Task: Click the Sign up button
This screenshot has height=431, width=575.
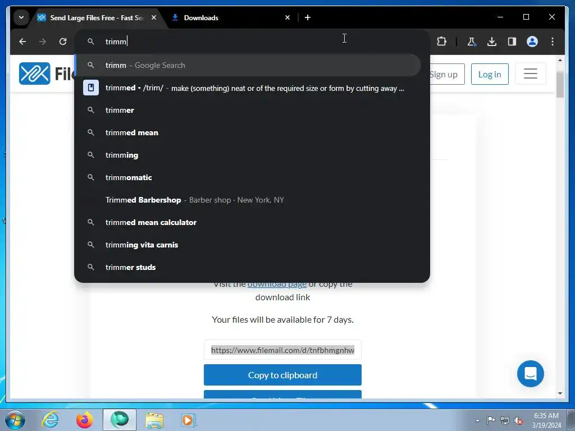Action: (446, 75)
